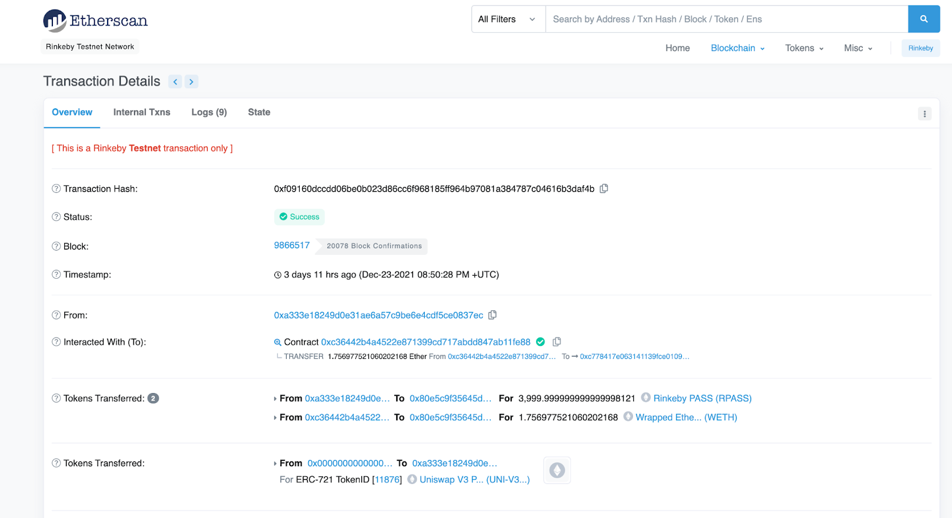
Task: Click the 1.756977521060202168 WETH amount
Action: point(568,417)
